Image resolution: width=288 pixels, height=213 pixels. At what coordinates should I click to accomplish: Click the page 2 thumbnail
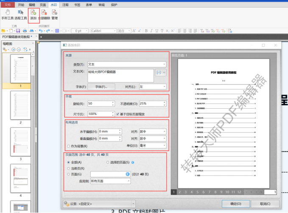(x=20, y=105)
